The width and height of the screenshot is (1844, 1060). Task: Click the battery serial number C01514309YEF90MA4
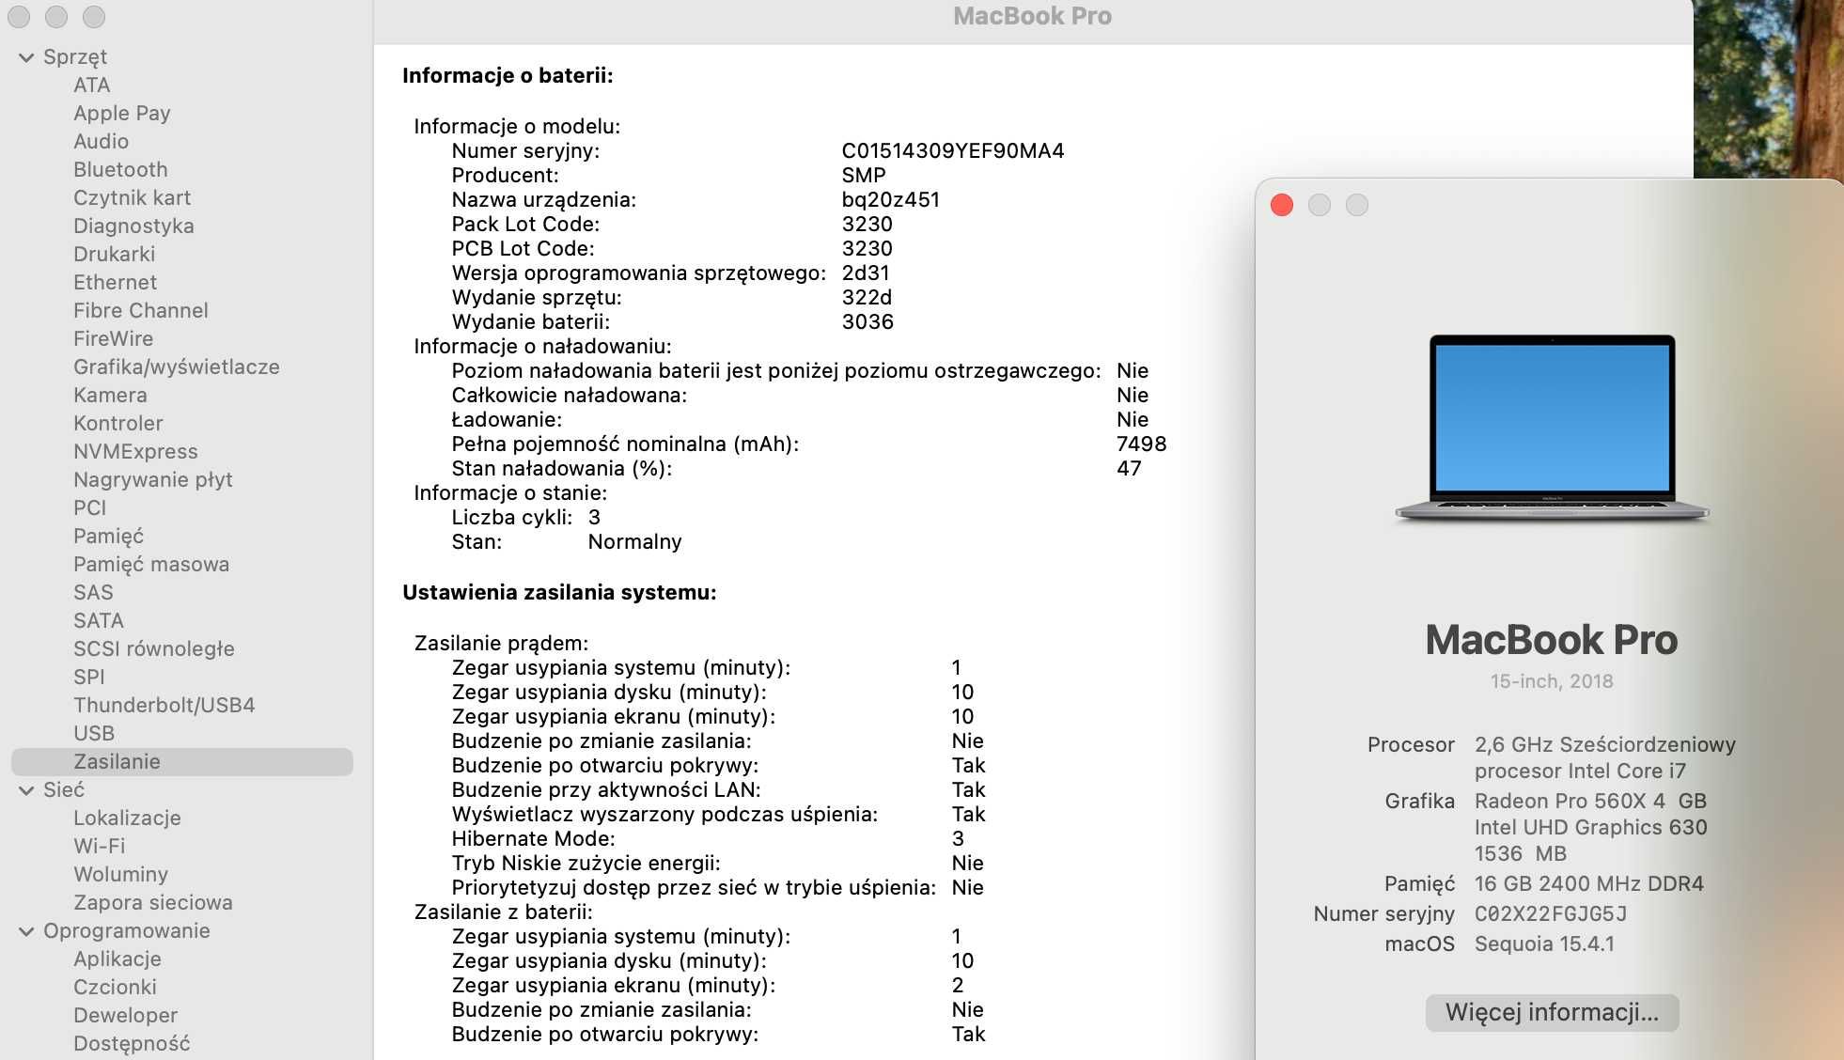click(953, 150)
